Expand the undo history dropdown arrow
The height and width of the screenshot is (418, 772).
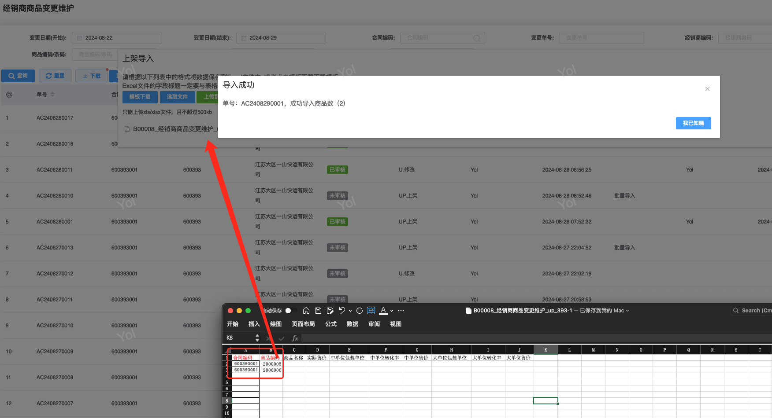350,311
